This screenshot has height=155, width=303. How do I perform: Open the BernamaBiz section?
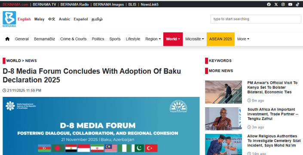tap(44, 39)
